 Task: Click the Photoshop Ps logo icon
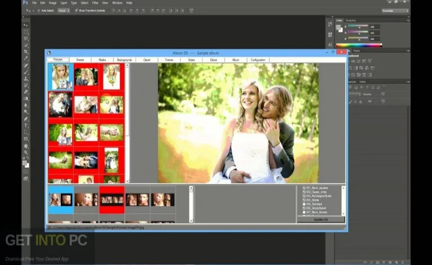pos(26,3)
